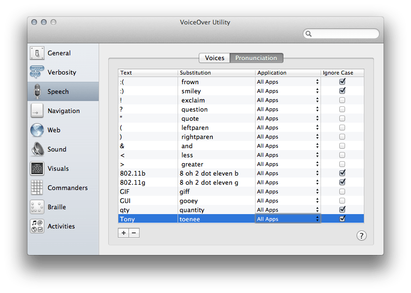Select General label in the sidebar

59,53
